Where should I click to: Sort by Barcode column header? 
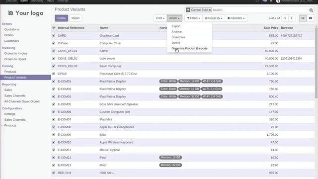(x=287, y=28)
